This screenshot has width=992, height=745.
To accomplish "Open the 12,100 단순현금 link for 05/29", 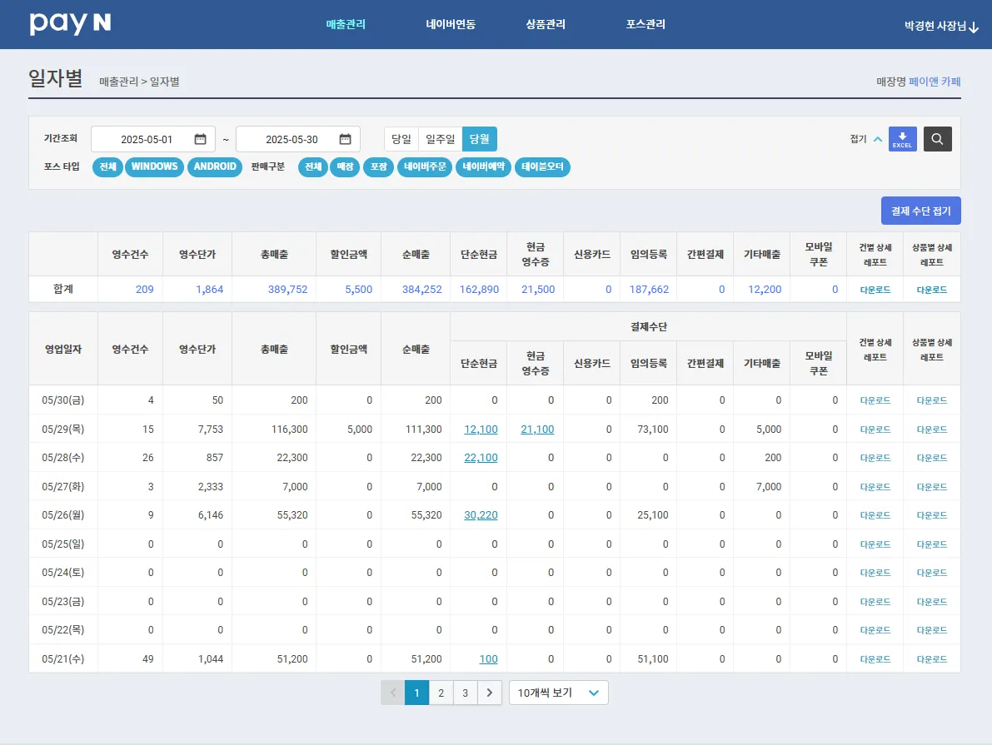I will point(481,430).
